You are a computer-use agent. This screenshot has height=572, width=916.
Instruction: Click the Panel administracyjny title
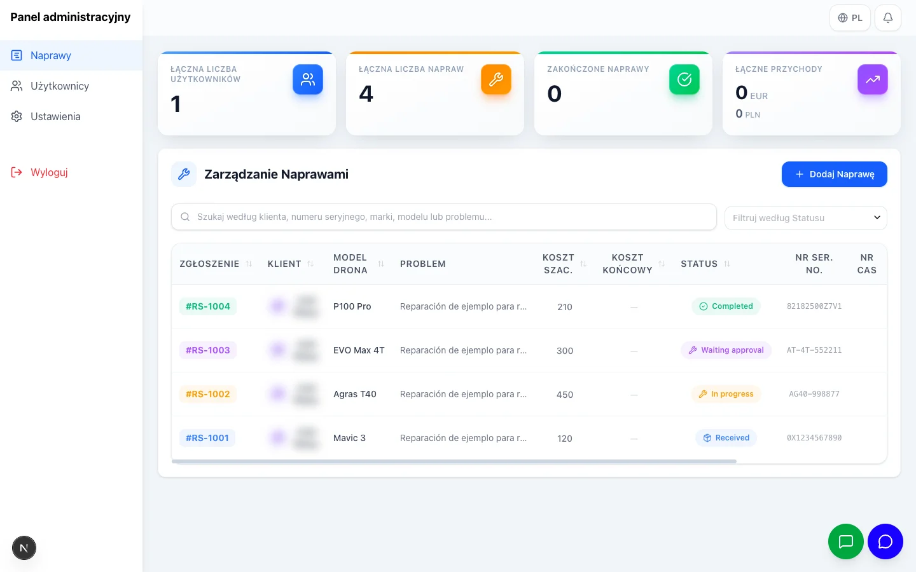pyautogui.click(x=71, y=17)
